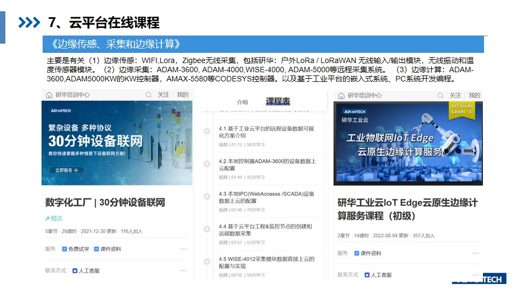Open 30分钟设备联网 course banner image
This screenshot has width=518, height=291.
coord(117,143)
